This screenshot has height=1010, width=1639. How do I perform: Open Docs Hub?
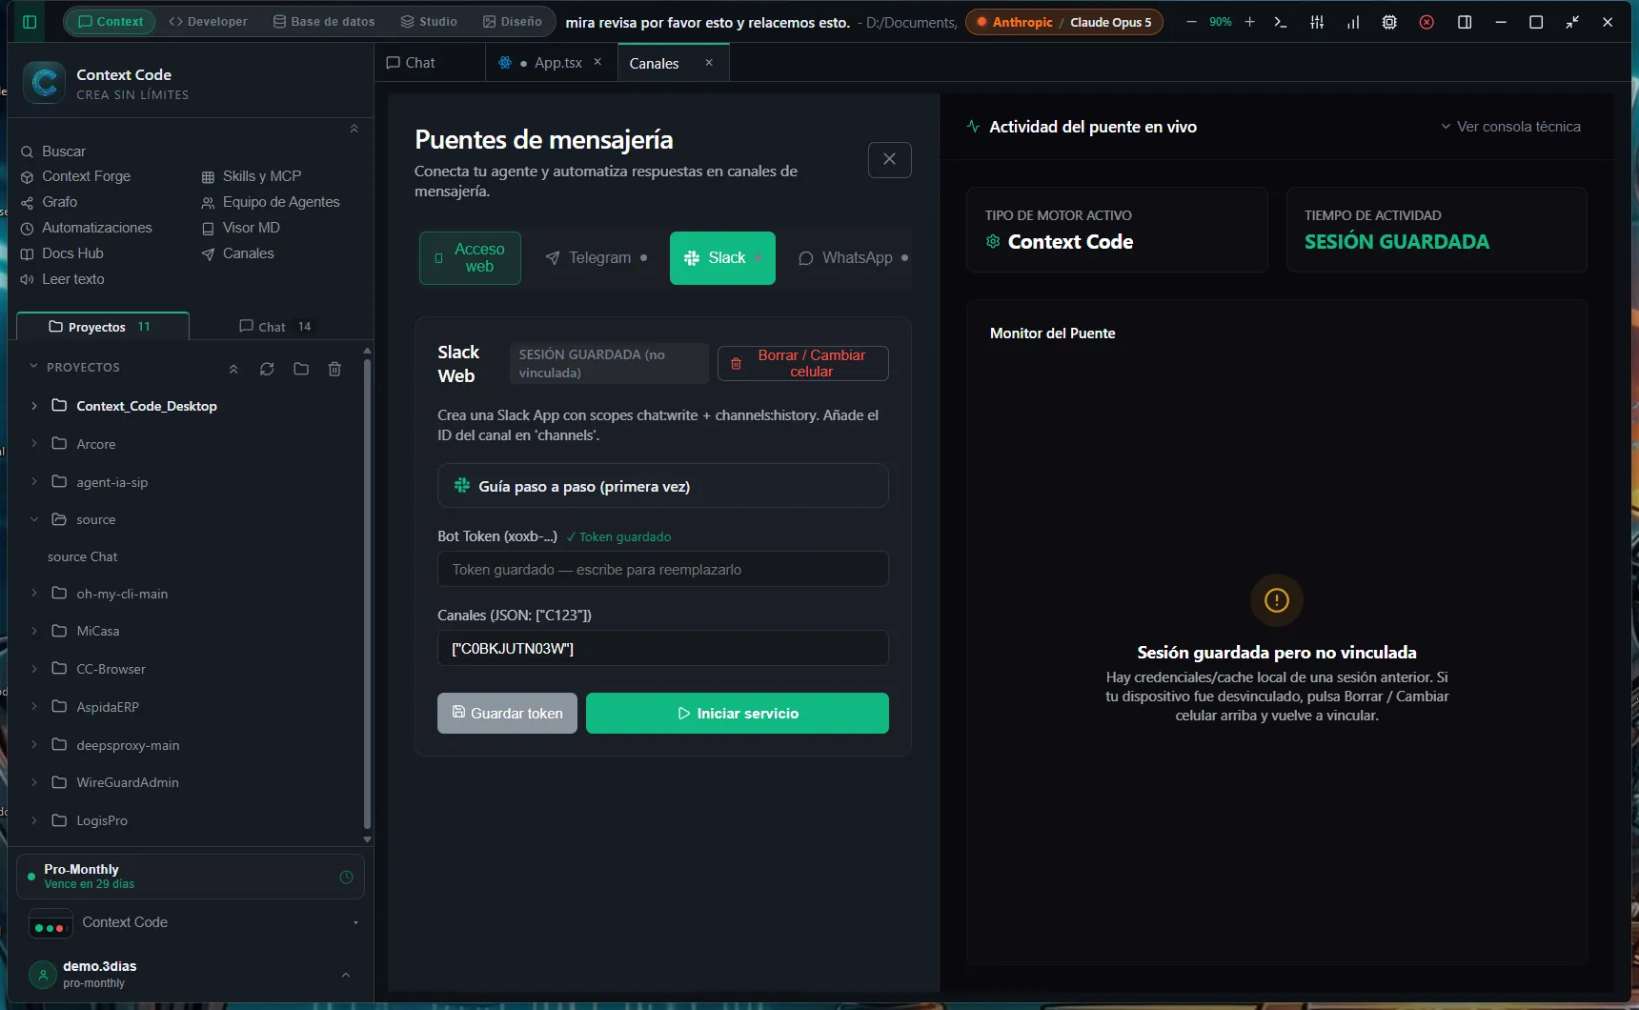point(62,253)
